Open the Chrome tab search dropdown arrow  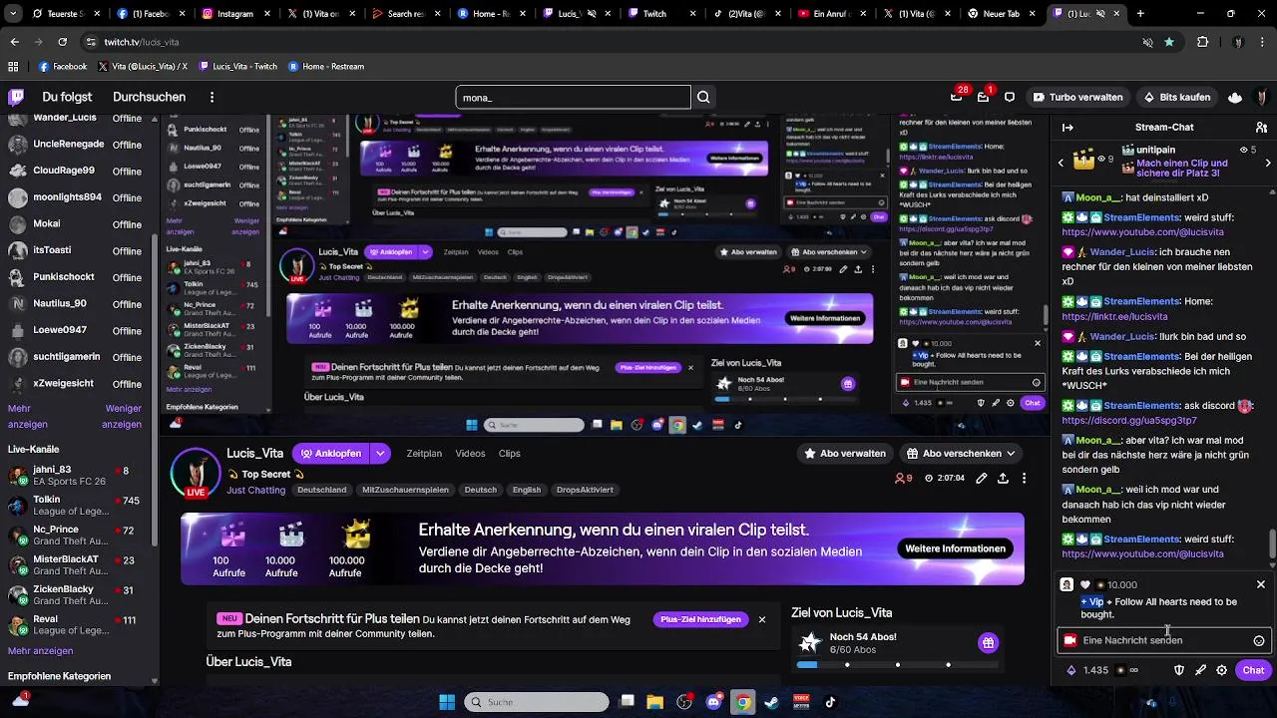click(13, 14)
